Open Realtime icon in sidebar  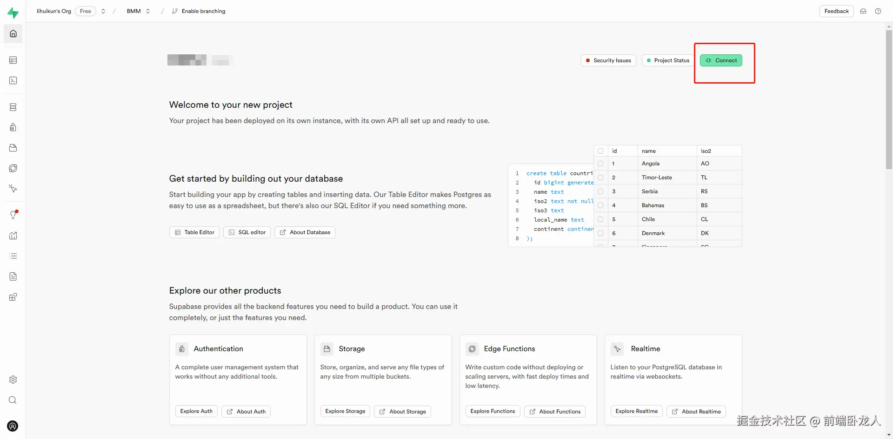[x=13, y=189]
